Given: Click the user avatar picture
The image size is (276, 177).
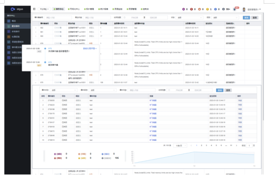Looking at the screenshot, I should [x=244, y=10].
